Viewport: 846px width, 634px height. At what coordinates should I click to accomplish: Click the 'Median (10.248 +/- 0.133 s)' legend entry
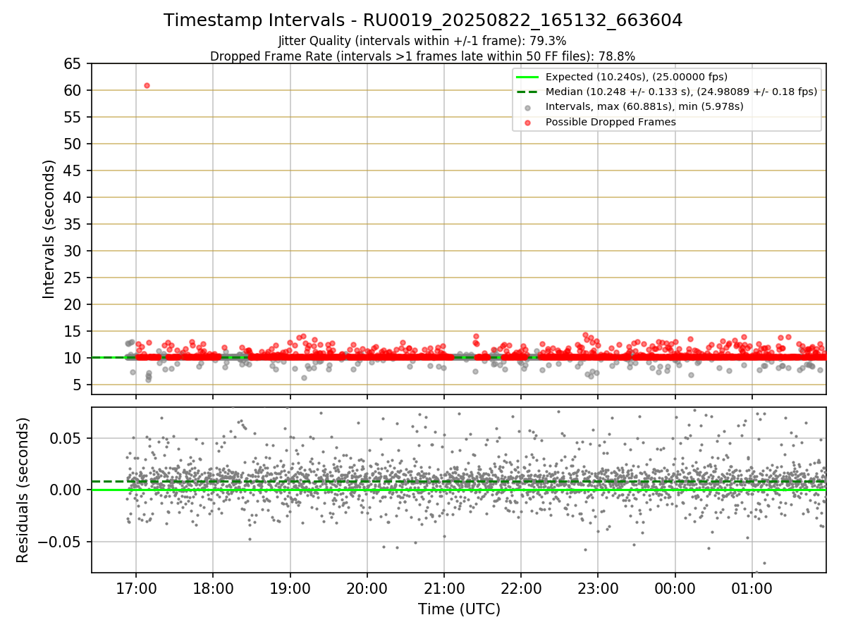click(x=681, y=92)
